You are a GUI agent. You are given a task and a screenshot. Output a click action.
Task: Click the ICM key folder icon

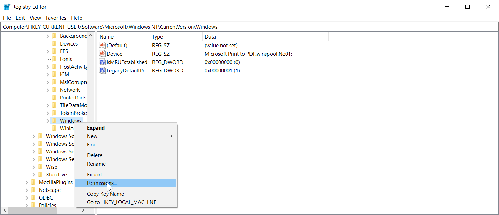(x=54, y=75)
